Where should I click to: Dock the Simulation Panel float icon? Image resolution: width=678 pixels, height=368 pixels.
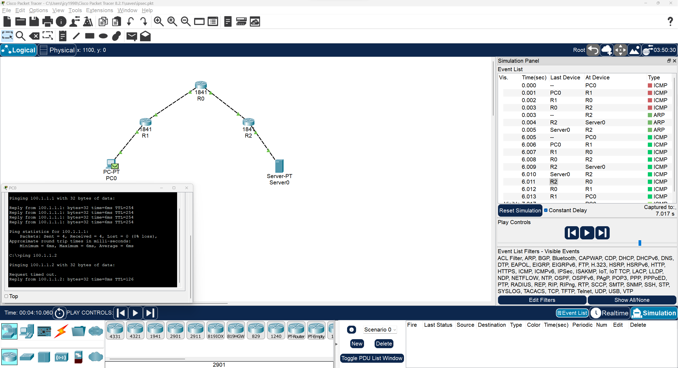click(669, 61)
